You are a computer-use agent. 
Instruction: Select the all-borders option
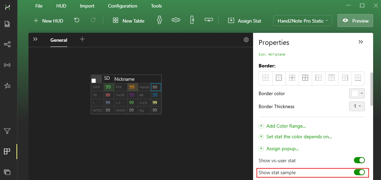[x=305, y=78]
